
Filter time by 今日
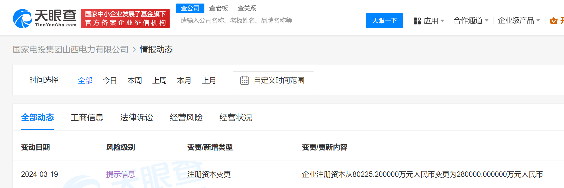110,81
